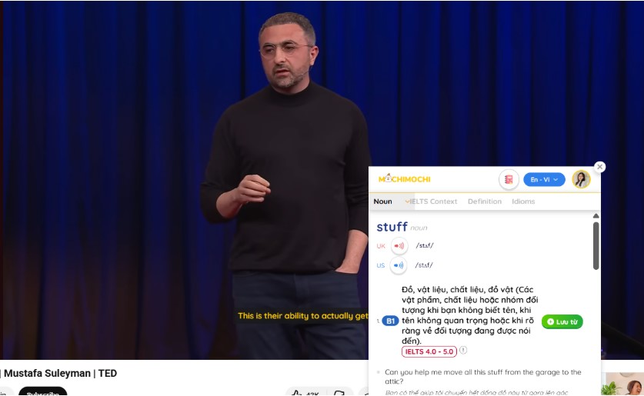Image resolution: width=644 pixels, height=396 pixels.
Task: Open the user profile avatar
Action: click(581, 179)
